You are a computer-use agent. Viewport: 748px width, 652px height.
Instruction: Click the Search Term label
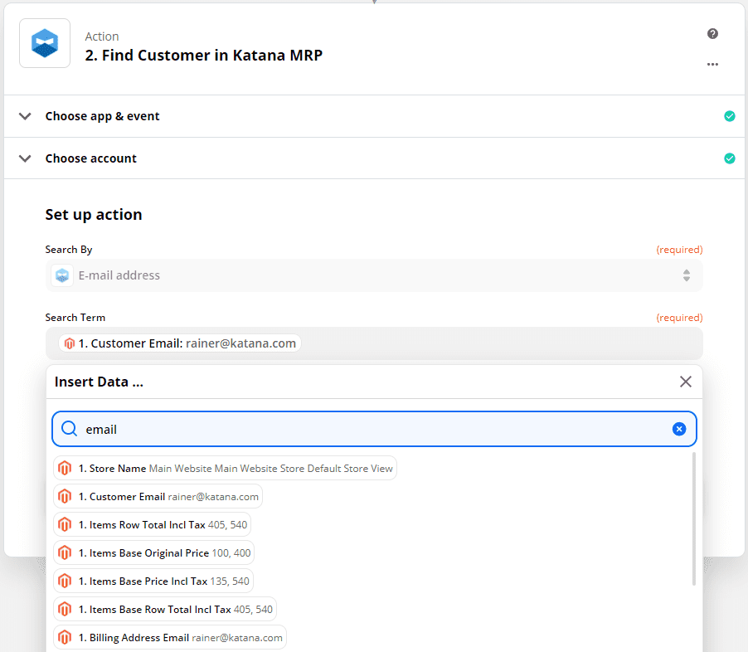click(75, 318)
